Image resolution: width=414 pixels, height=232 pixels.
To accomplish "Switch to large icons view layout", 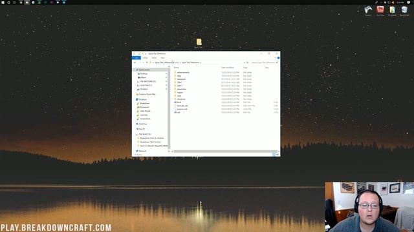I will click(x=278, y=155).
